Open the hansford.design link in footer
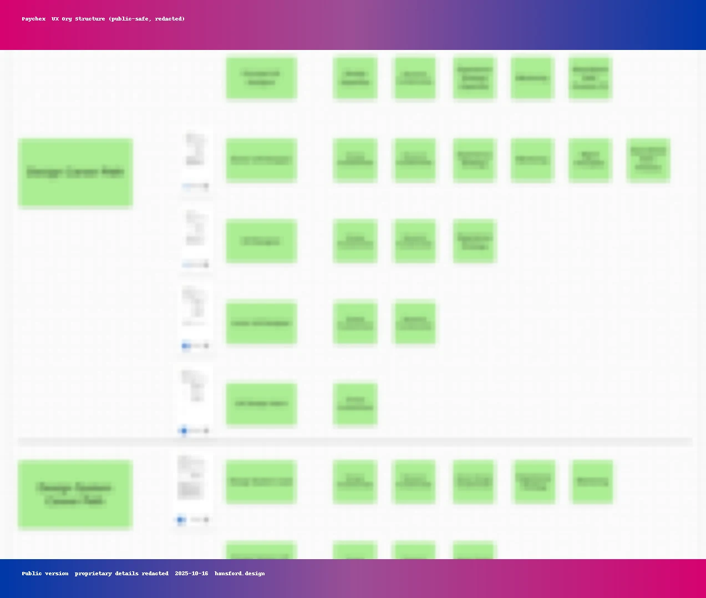Image resolution: width=706 pixels, height=598 pixels. [240, 574]
